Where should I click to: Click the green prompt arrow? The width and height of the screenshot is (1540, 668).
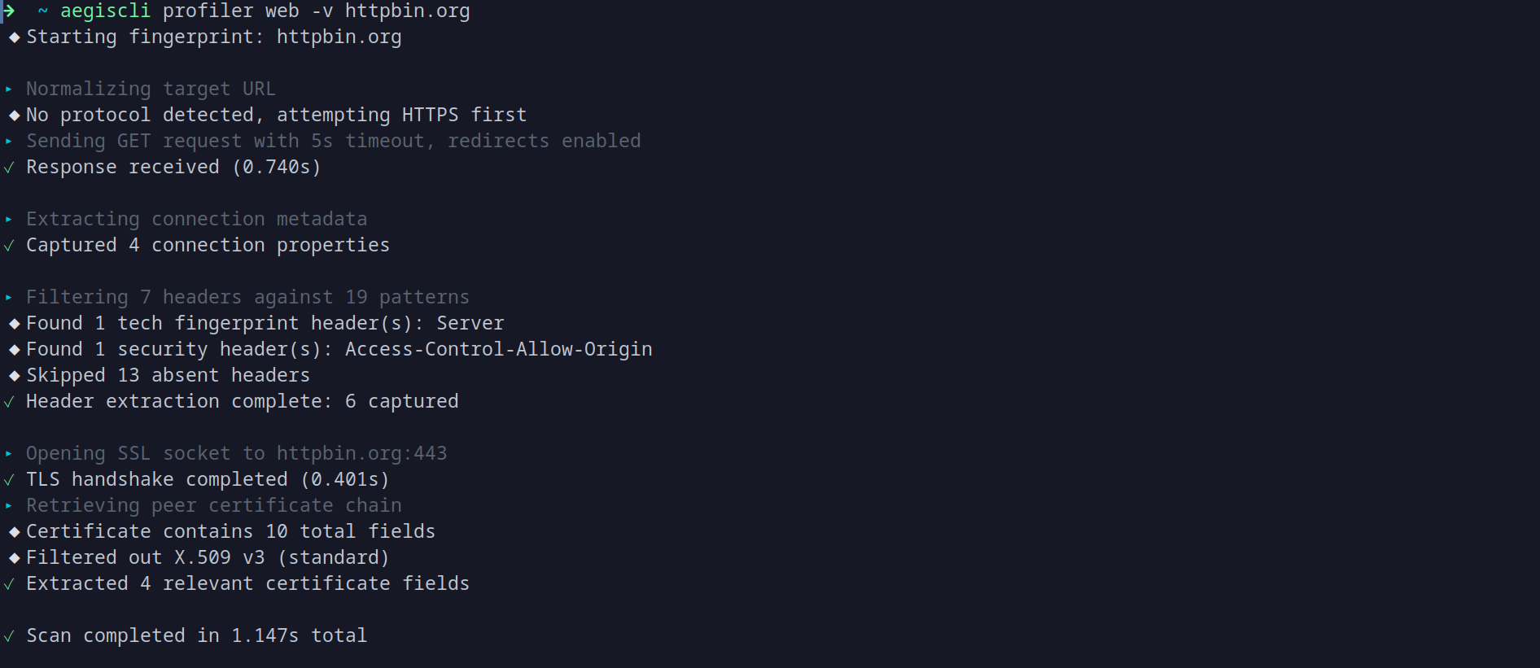coord(9,11)
